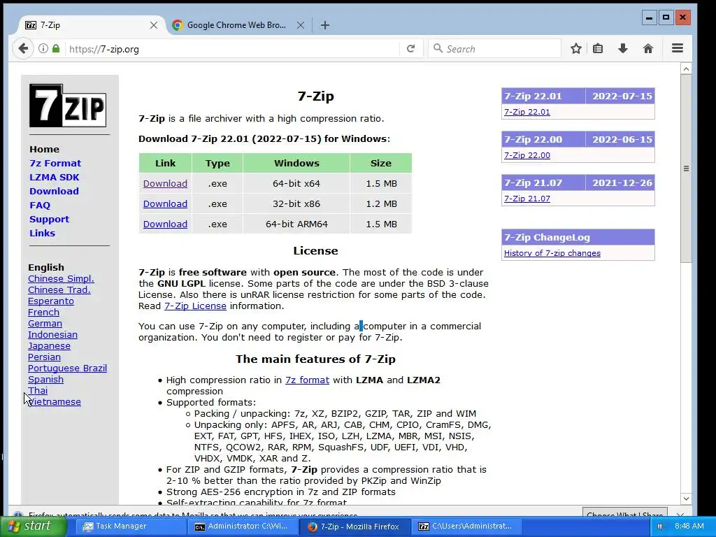The width and height of the screenshot is (716, 537).
Task: Open the Support page
Action: (50, 219)
